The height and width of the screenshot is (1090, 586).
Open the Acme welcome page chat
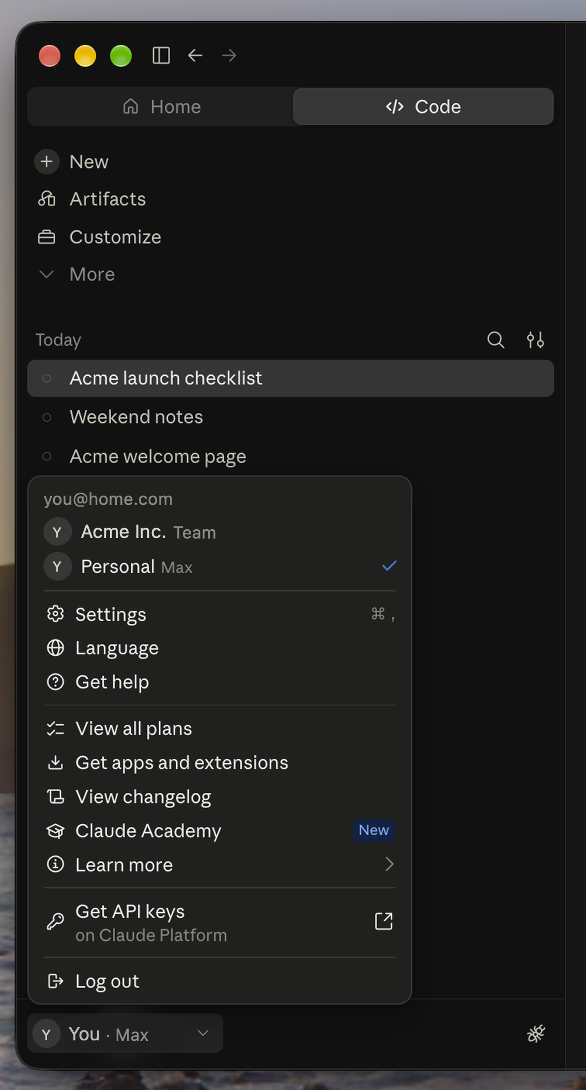click(290, 456)
